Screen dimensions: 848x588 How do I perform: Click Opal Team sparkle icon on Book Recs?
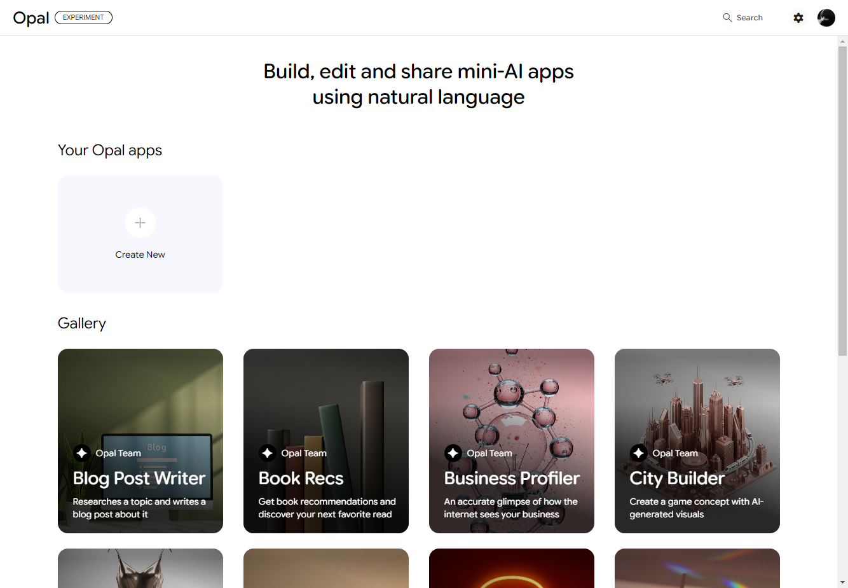click(x=267, y=453)
